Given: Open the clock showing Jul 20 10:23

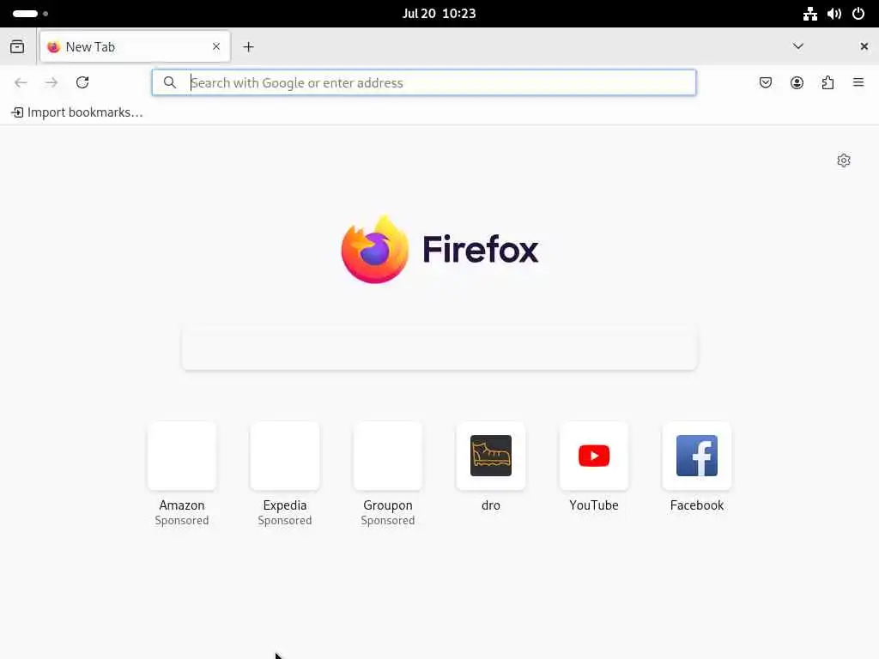Looking at the screenshot, I should tap(439, 14).
